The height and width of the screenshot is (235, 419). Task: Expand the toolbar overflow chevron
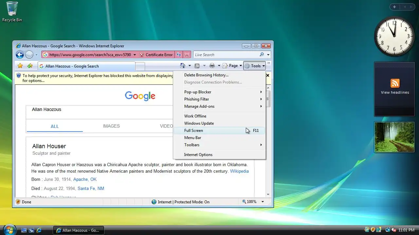point(269,63)
